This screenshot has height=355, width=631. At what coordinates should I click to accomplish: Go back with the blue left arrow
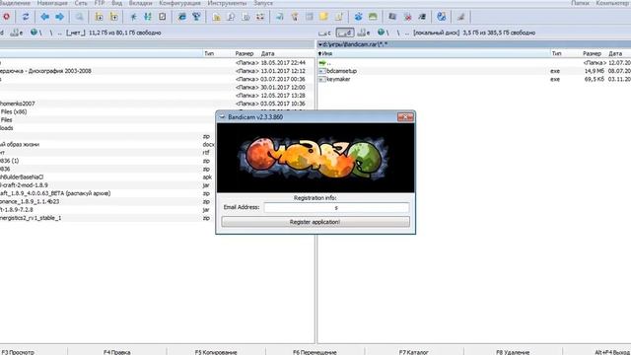pyautogui.click(x=44, y=17)
